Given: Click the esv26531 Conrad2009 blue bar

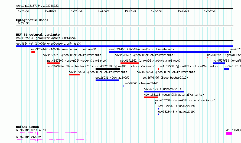Looking at the screenshot, I should (108, 80).
